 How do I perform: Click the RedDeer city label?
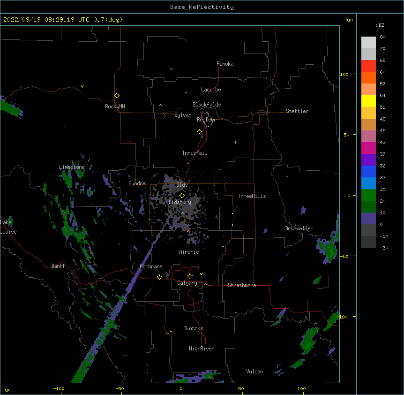[206, 120]
